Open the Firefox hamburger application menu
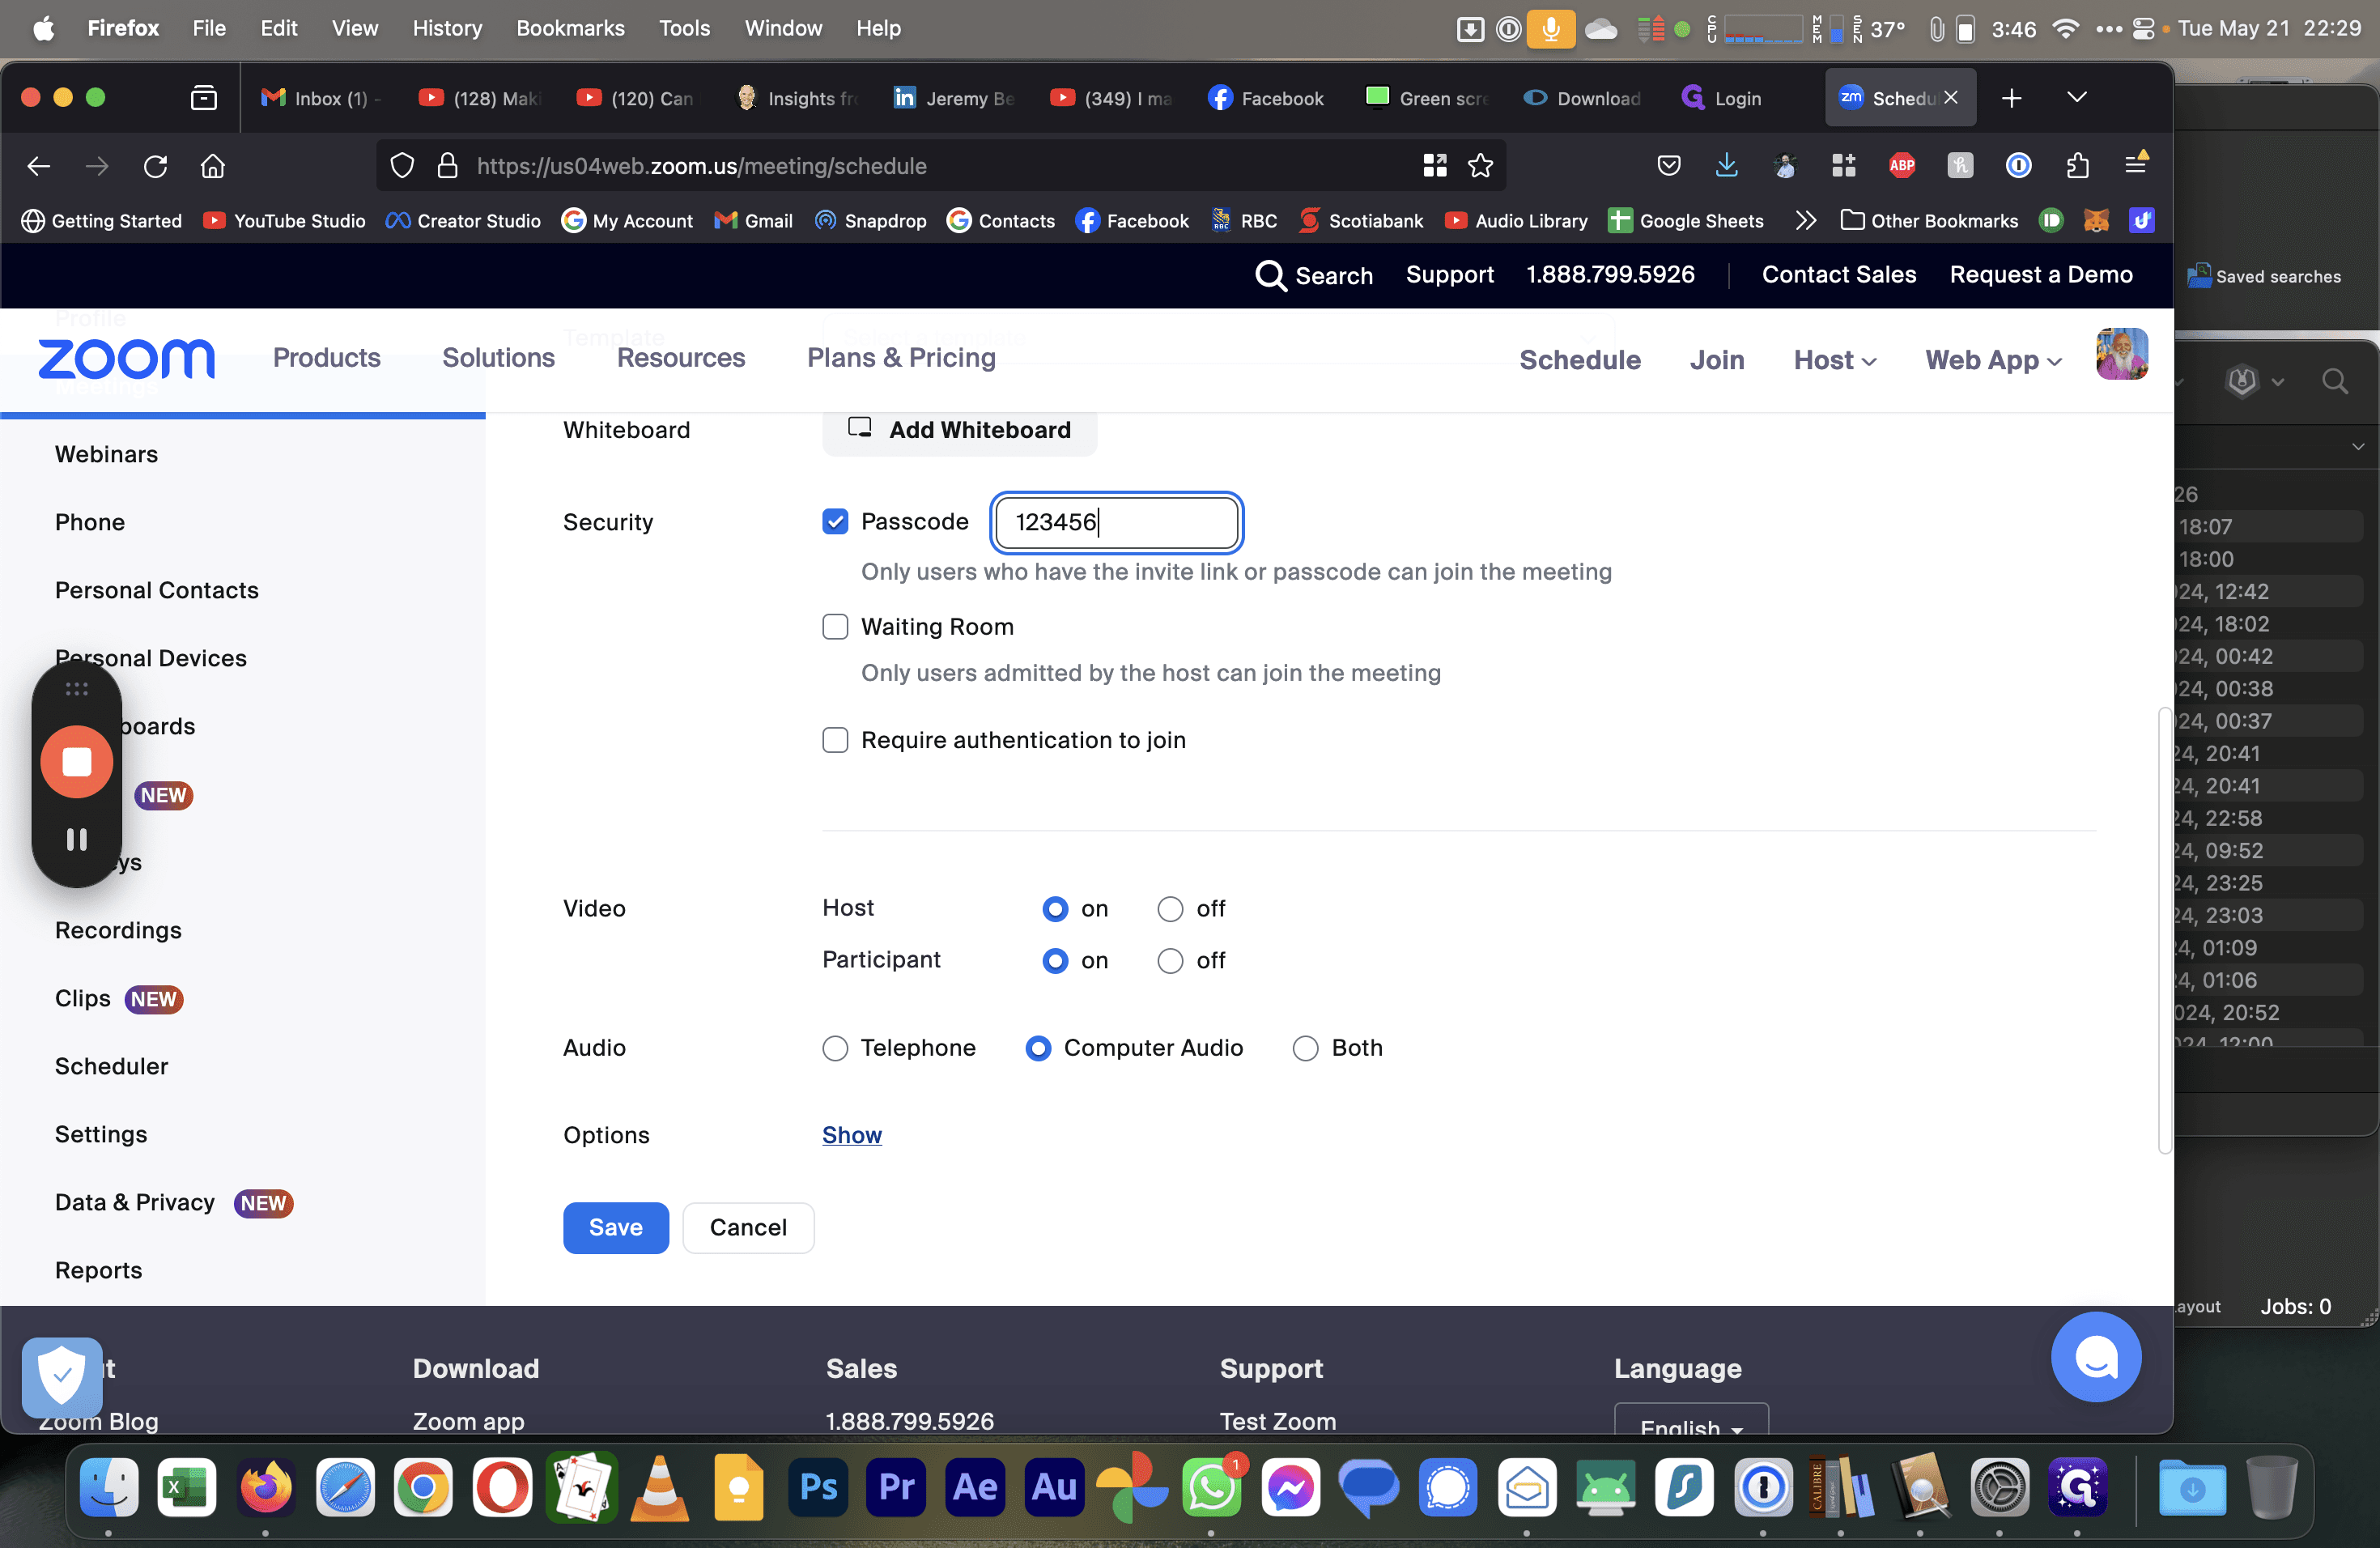The image size is (2380, 1548). pos(2135,164)
